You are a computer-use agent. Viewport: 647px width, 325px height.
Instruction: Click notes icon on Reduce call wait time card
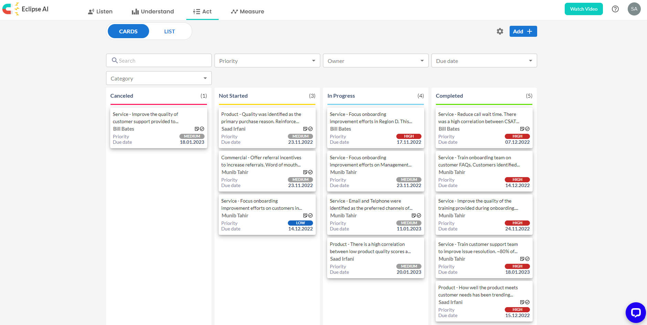522,129
